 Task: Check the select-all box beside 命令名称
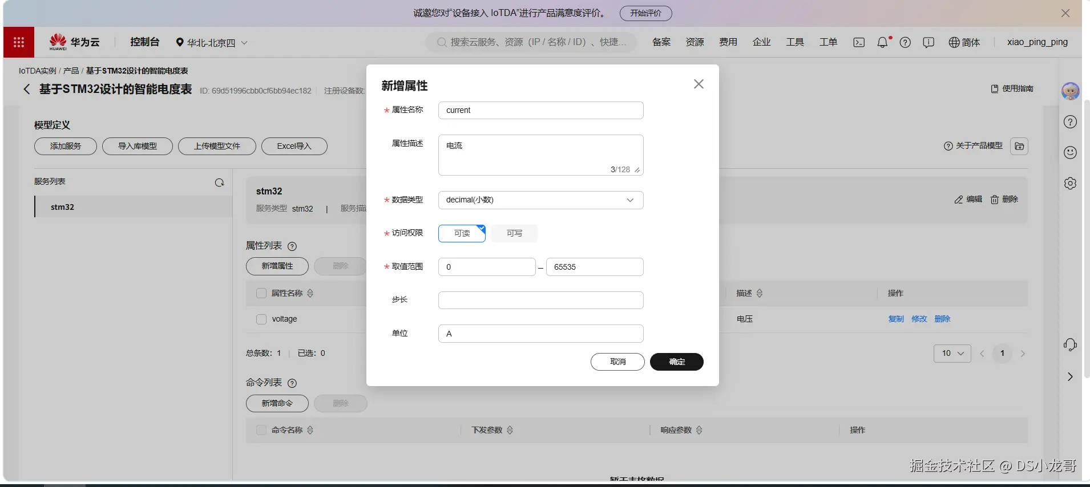click(x=261, y=430)
